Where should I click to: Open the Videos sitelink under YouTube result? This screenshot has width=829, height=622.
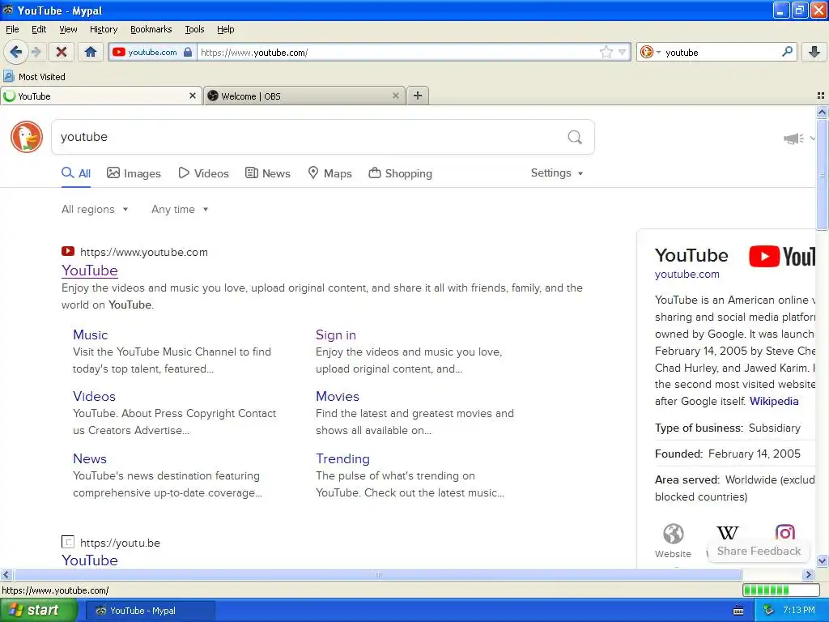coord(94,396)
